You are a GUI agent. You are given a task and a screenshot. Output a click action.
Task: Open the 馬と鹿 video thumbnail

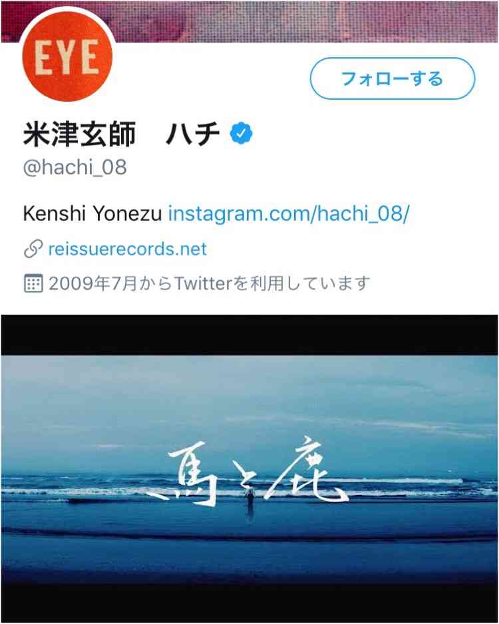(x=249, y=468)
